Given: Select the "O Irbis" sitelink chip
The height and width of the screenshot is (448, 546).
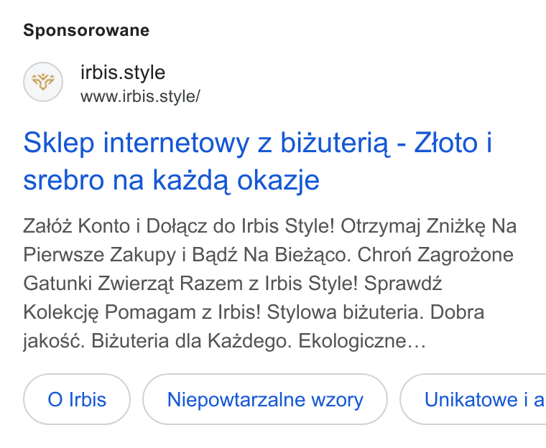Looking at the screenshot, I should click(77, 399).
